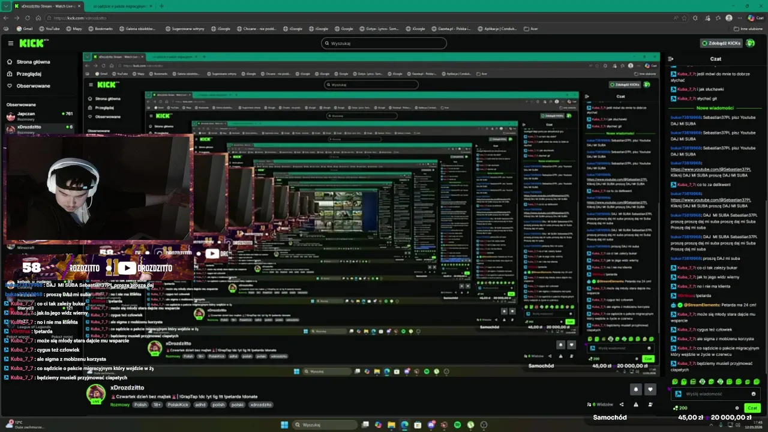Click the Wyślij wiadomość chat input

tap(716, 394)
